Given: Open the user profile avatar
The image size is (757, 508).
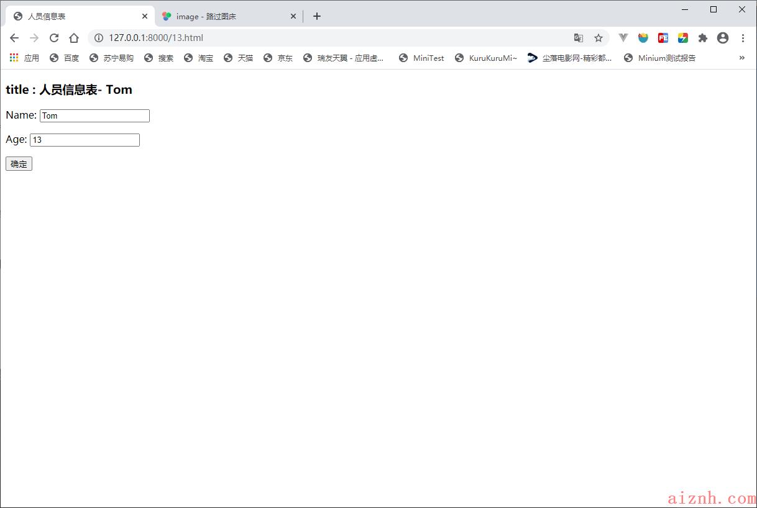Looking at the screenshot, I should click(722, 38).
